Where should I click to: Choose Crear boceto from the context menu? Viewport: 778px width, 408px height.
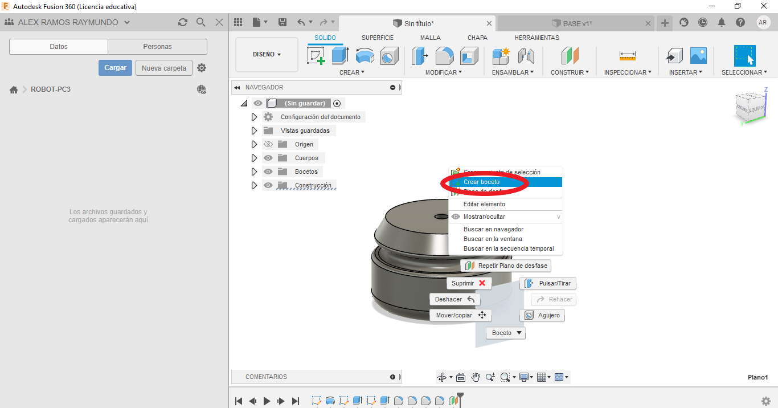[x=506, y=182]
